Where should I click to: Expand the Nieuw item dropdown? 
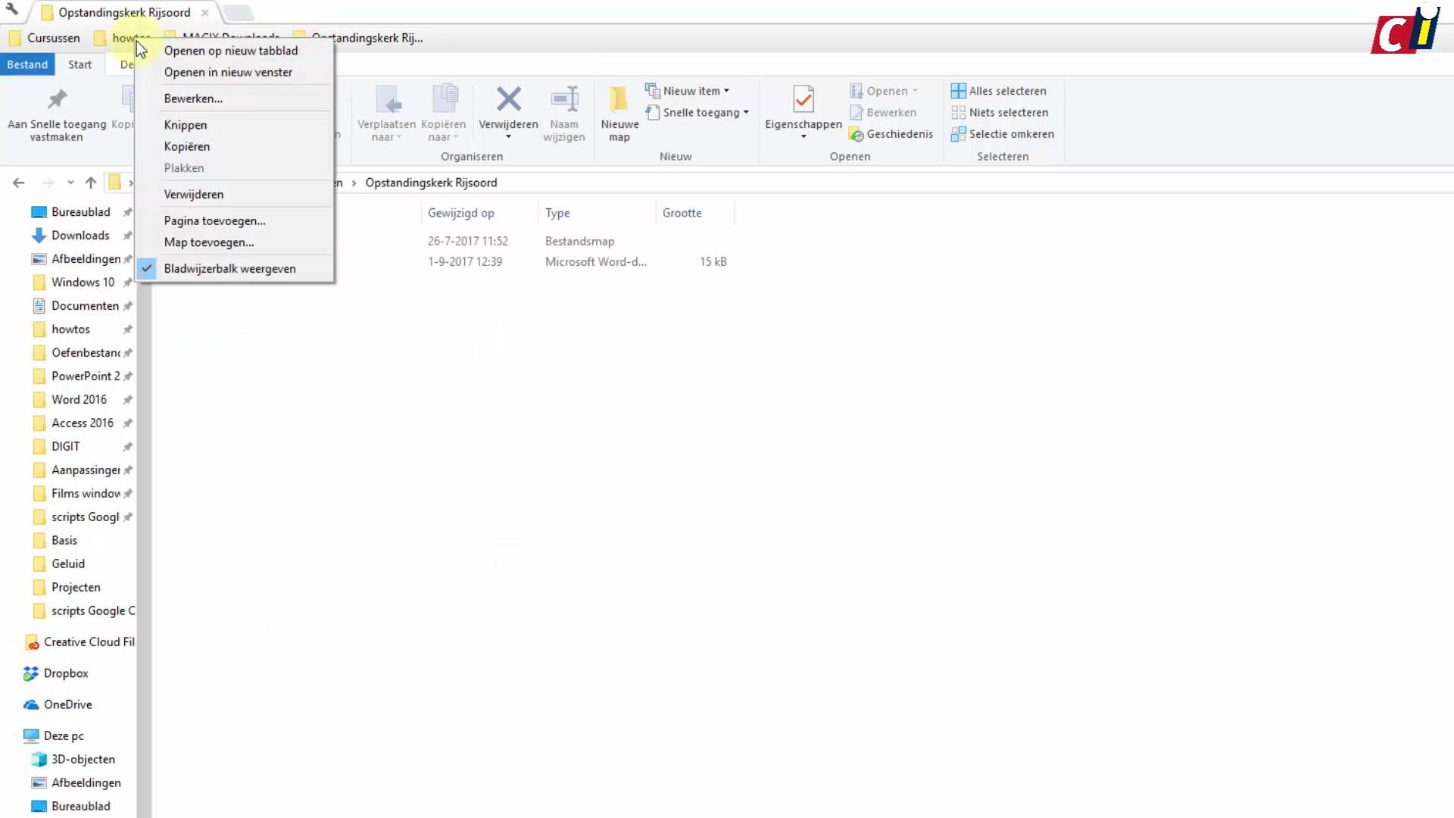[x=726, y=91]
